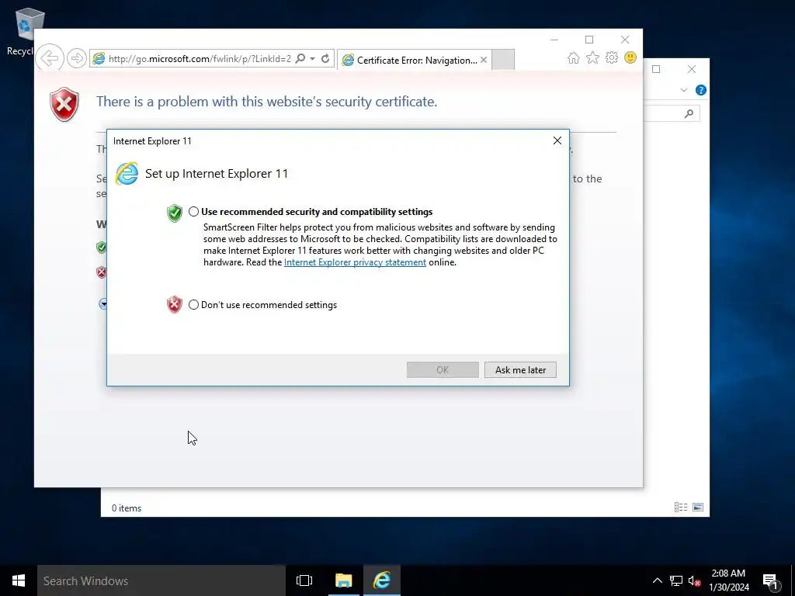Open the Windows Start menu
The image size is (795, 596).
(19, 580)
